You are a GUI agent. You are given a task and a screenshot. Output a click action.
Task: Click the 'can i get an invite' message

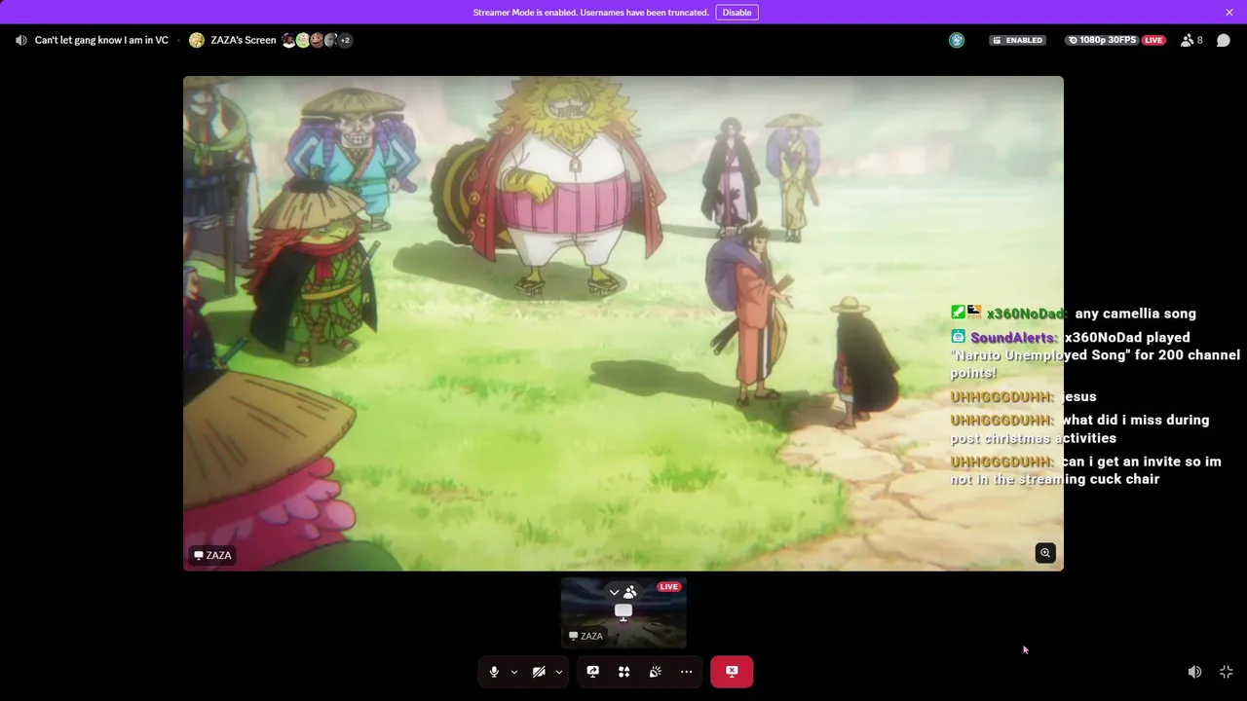[1085, 470]
